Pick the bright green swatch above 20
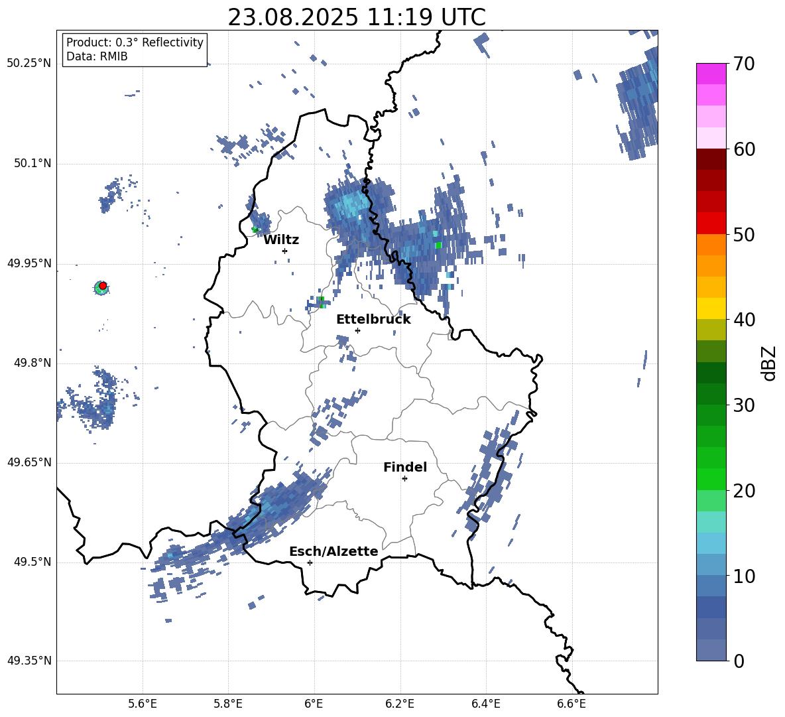This screenshot has height=717, width=785. point(711,479)
